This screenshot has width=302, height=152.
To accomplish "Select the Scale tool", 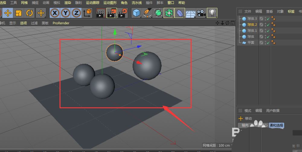I will coord(19,13).
